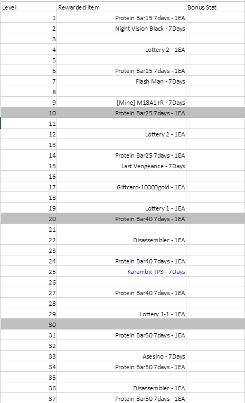This screenshot has width=245, height=403.
Task: Click the gray level 30 cell
Action: click(29, 325)
